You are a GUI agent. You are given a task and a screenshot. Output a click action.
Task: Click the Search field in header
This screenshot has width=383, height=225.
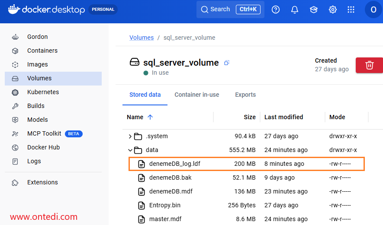[x=230, y=9]
